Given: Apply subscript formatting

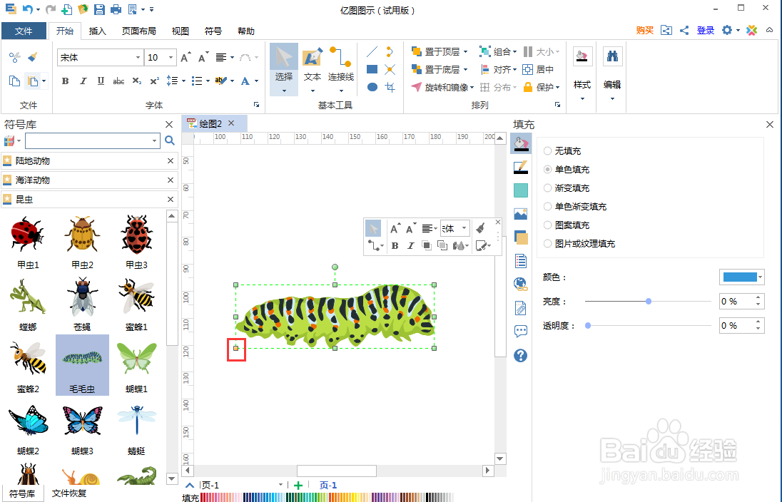Looking at the screenshot, I should (137, 81).
